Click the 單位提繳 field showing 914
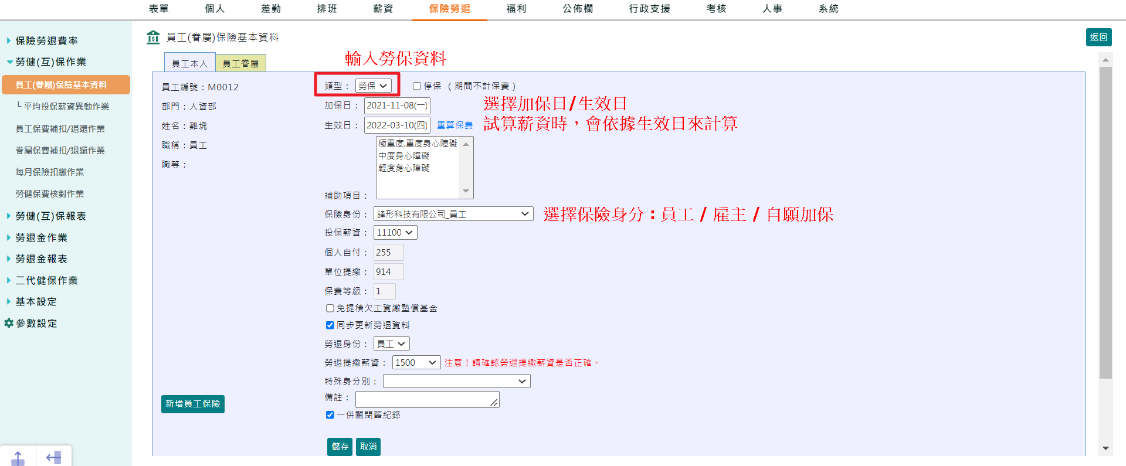 click(389, 271)
